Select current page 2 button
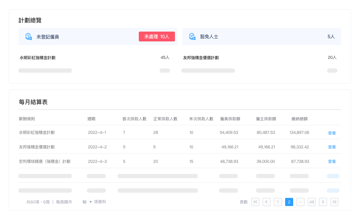Image resolution: width=360 pixels, height=215 pixels. coord(289,202)
